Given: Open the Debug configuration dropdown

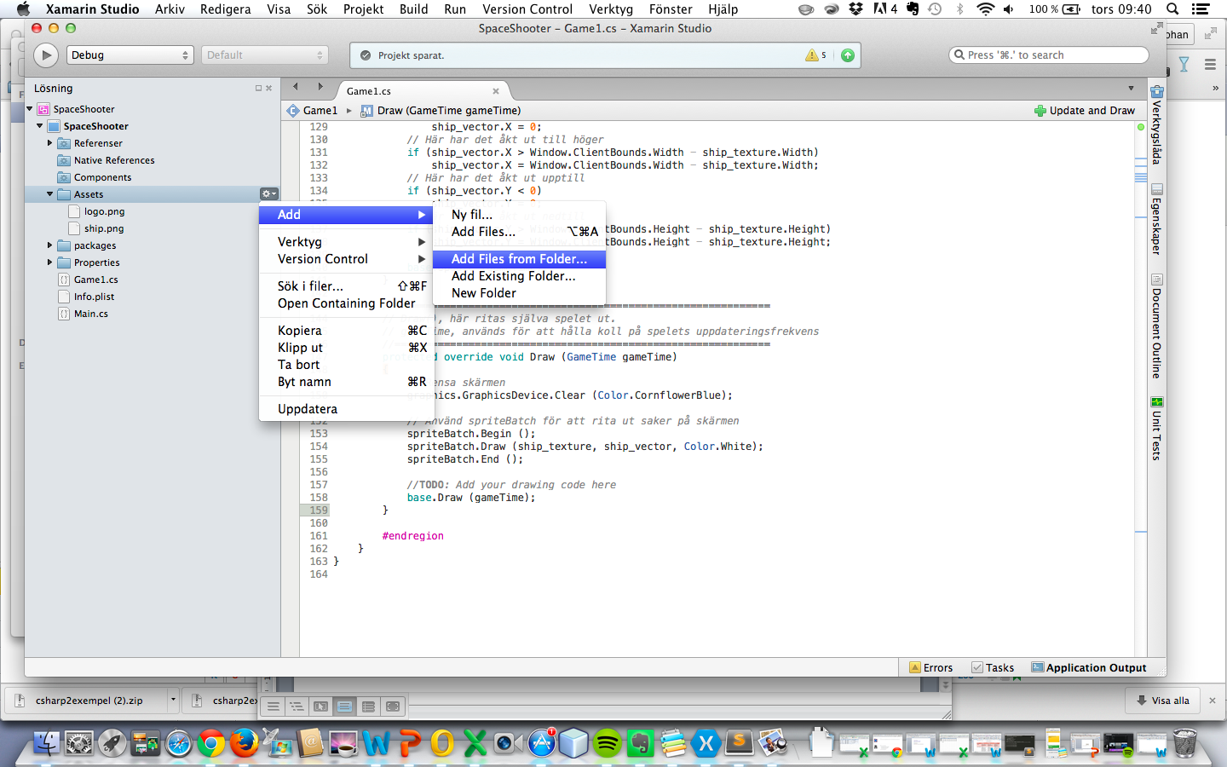Looking at the screenshot, I should [130, 55].
